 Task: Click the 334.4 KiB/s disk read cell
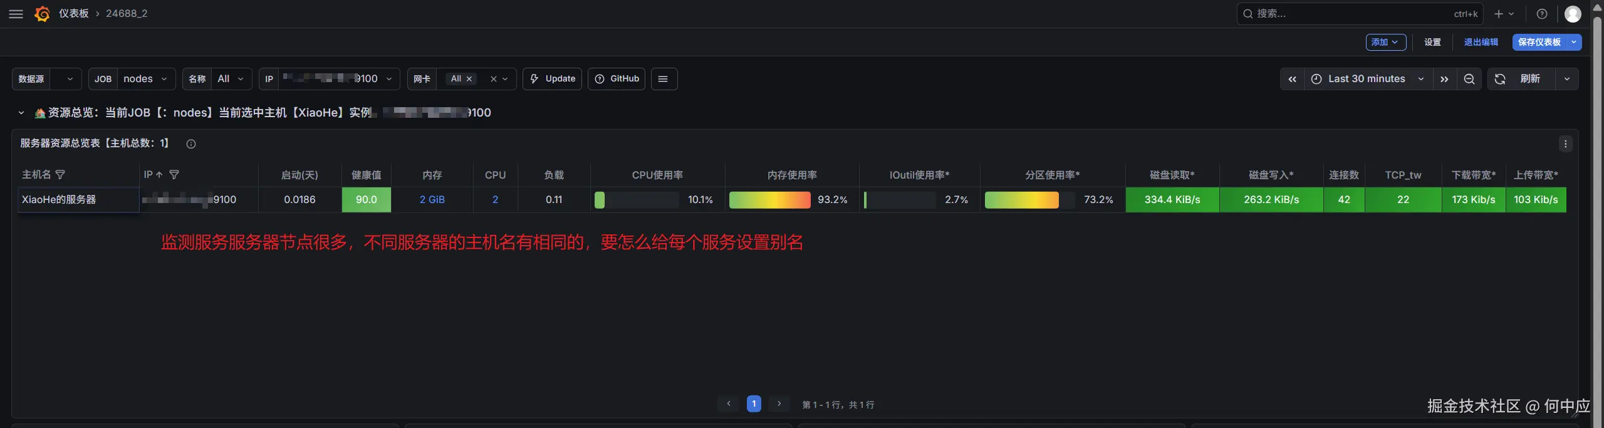tap(1172, 200)
